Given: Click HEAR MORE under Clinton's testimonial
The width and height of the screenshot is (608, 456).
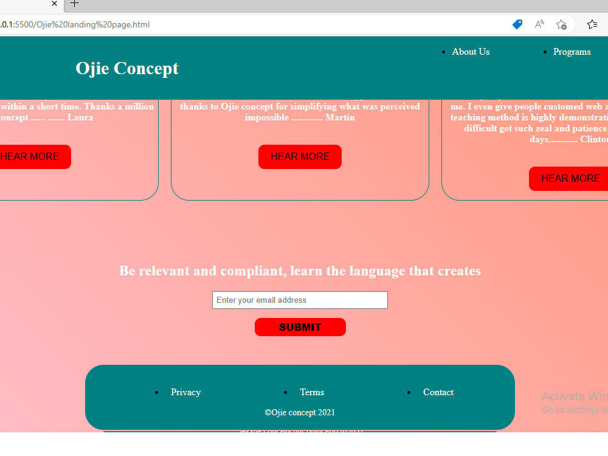Looking at the screenshot, I should click(568, 179).
